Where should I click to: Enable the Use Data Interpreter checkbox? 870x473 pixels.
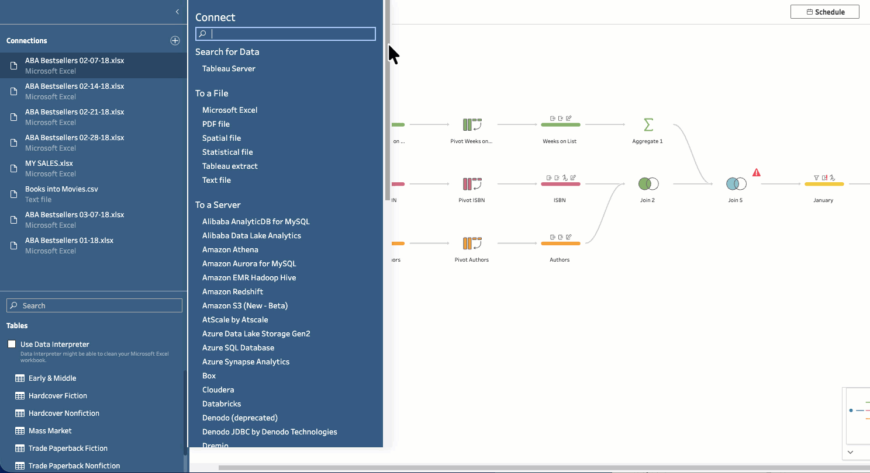click(x=12, y=344)
